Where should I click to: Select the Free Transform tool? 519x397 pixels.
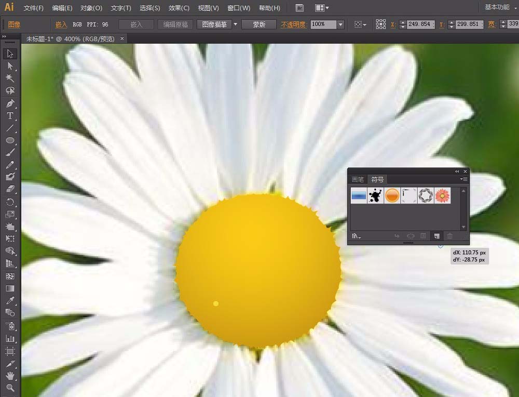coord(10,239)
